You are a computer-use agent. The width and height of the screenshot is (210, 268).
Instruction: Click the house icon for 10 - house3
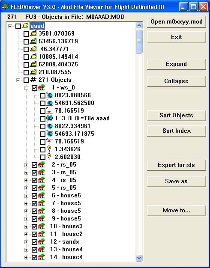(41, 226)
